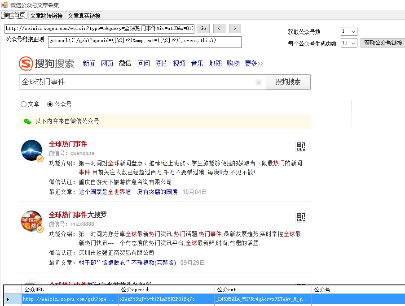Click avatar of 全球热门事件 account
405x306 pixels.
pyautogui.click(x=32, y=150)
